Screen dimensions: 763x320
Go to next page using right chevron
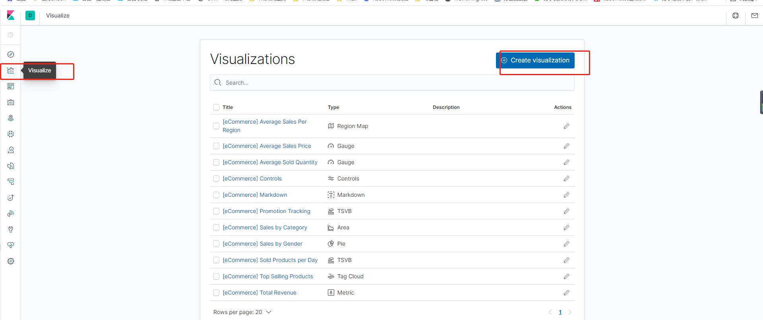coord(570,312)
